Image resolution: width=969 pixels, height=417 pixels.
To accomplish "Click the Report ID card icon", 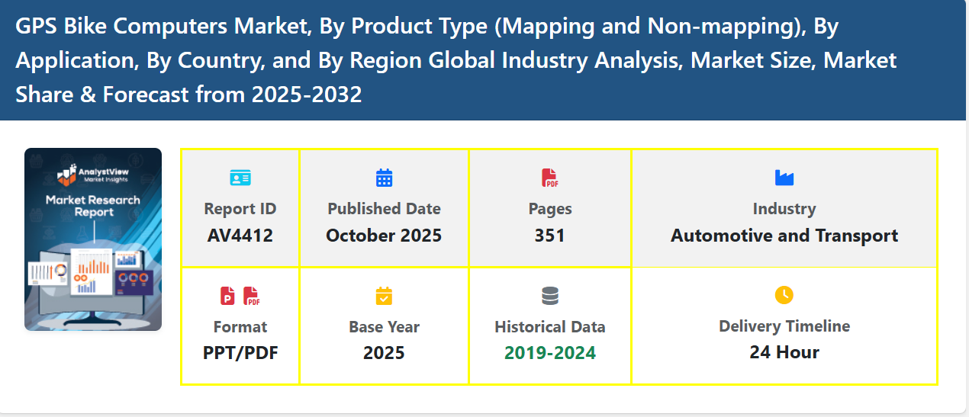I will pos(240,178).
